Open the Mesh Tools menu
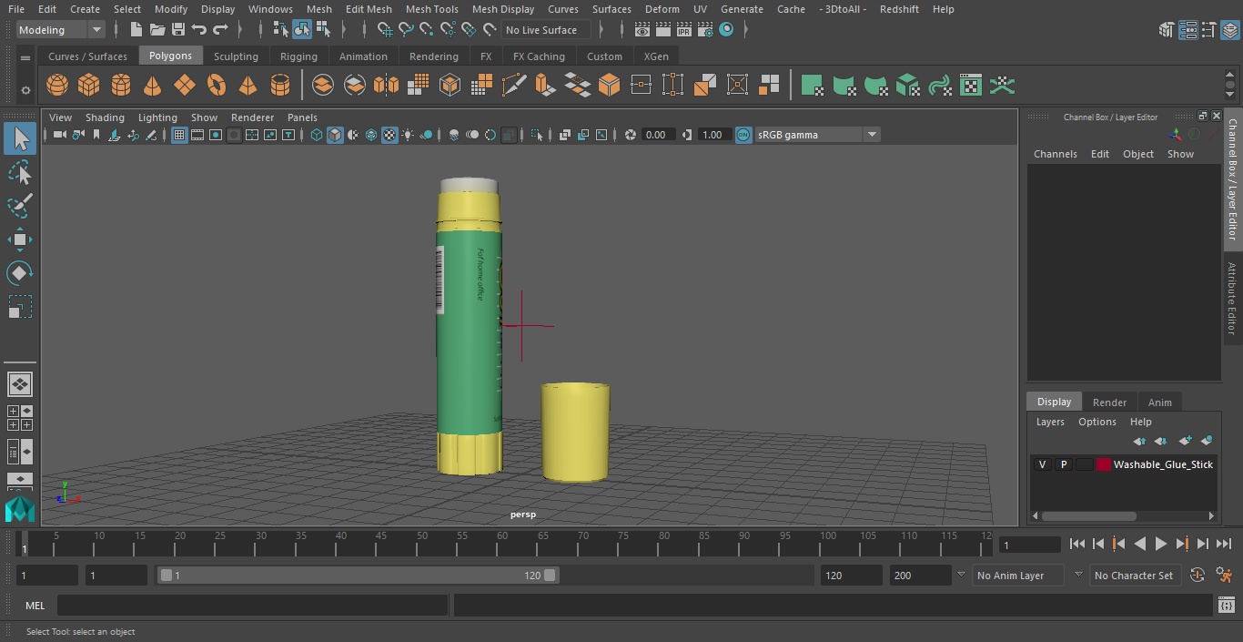 pos(431,9)
